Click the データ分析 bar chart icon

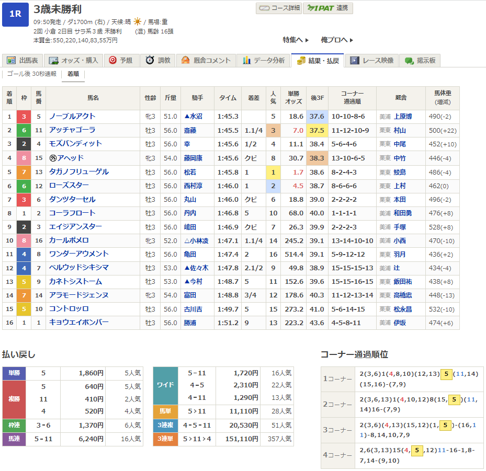[246, 61]
